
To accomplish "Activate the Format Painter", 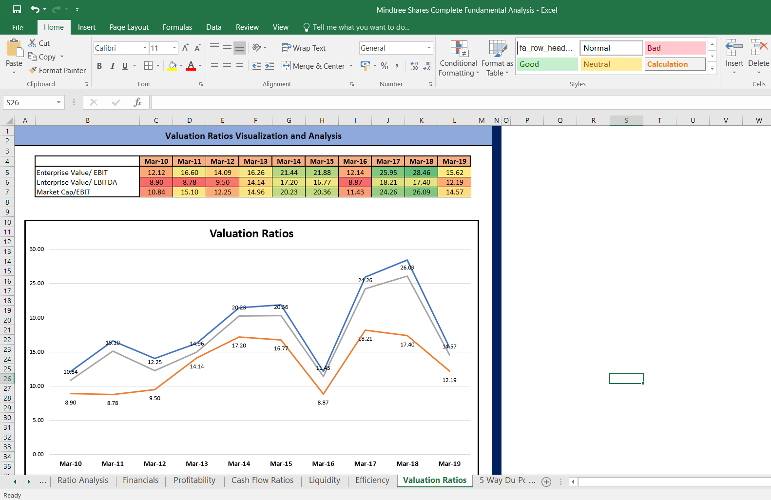I will (57, 70).
